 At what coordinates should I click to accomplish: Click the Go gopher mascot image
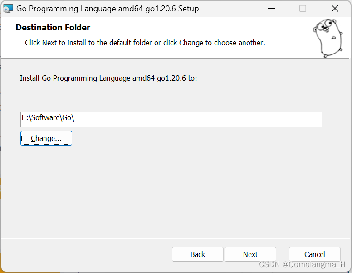(x=328, y=38)
